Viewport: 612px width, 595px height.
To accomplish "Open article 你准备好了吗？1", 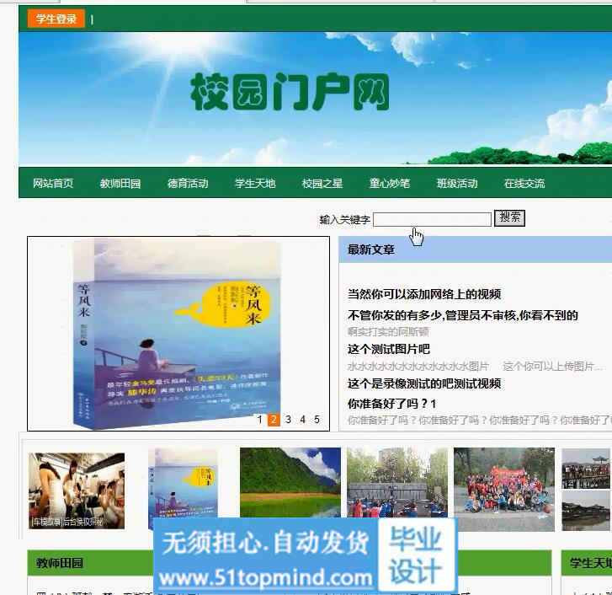I will point(392,403).
